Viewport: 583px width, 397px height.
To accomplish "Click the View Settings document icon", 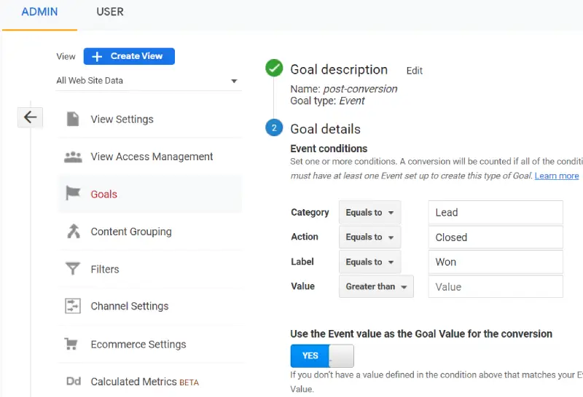I will (73, 119).
